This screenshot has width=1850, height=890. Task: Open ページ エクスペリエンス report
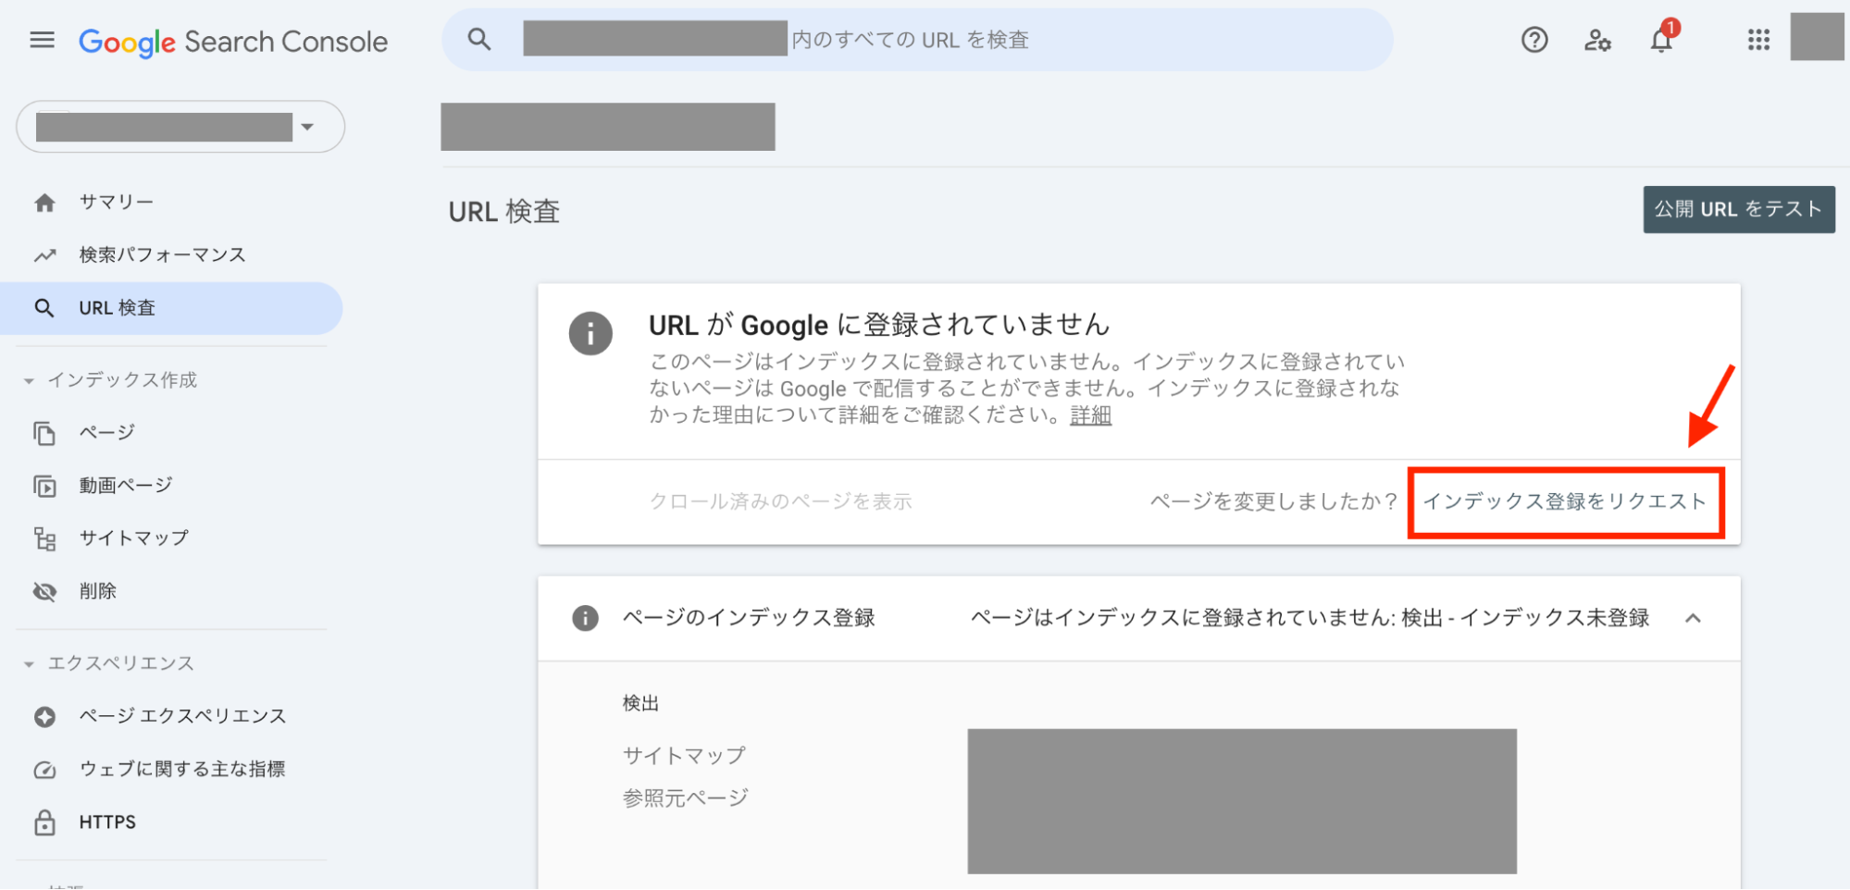(182, 717)
